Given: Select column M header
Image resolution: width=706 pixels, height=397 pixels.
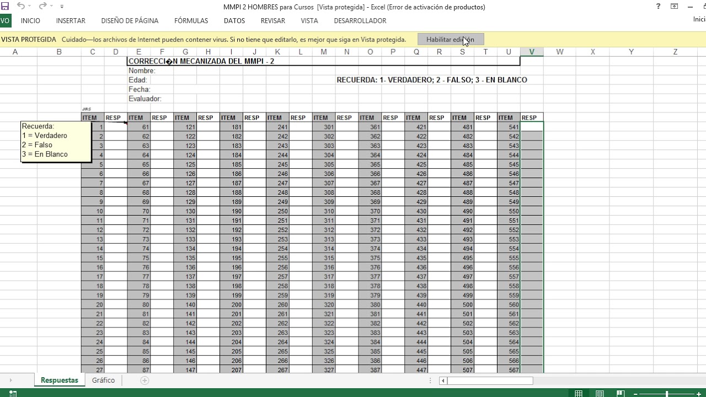Looking at the screenshot, I should (x=324, y=52).
